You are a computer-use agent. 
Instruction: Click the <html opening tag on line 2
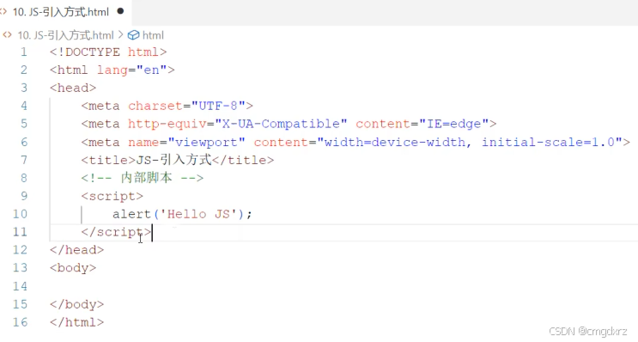69,70
